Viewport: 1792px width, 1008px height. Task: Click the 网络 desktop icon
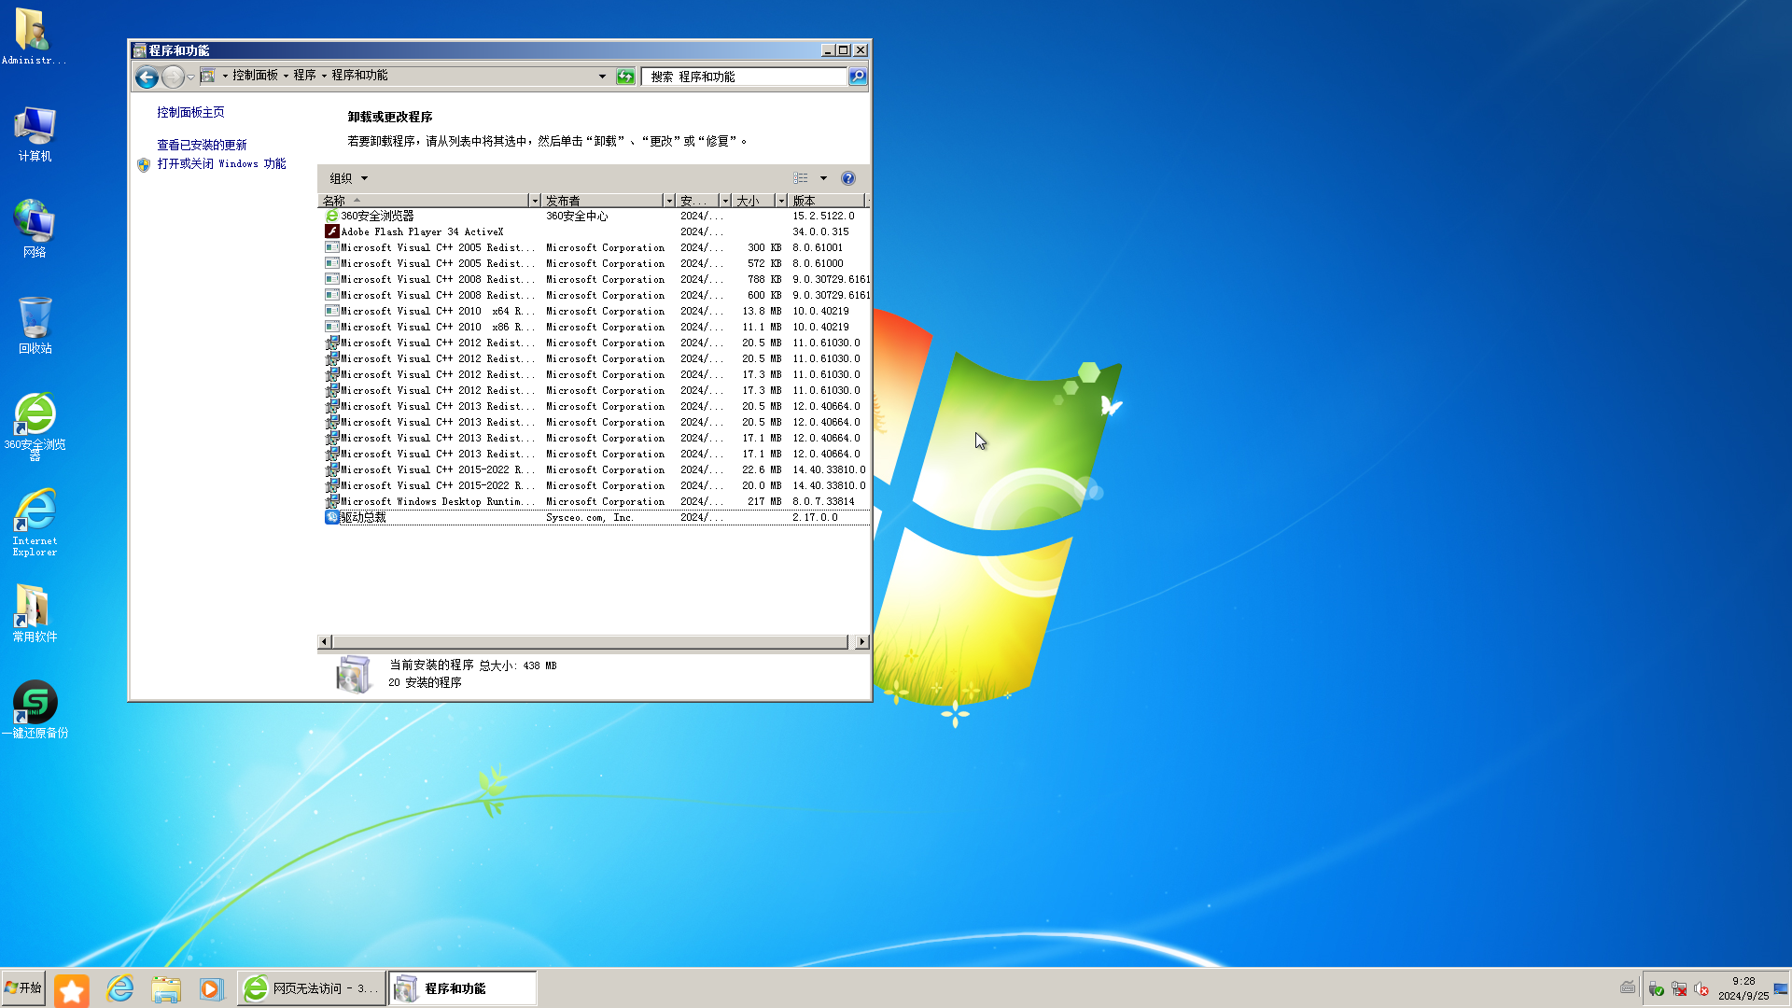tap(35, 229)
